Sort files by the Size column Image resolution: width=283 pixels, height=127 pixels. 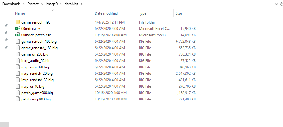(179, 13)
